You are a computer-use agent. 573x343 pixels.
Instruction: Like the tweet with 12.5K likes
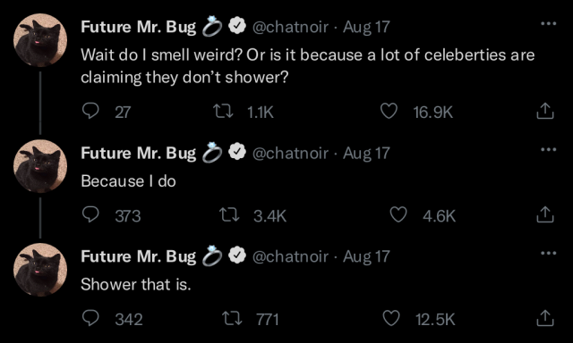(x=391, y=318)
